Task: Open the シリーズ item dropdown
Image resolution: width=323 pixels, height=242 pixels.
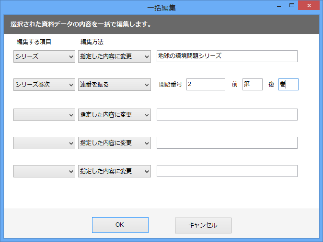Action: click(44, 56)
